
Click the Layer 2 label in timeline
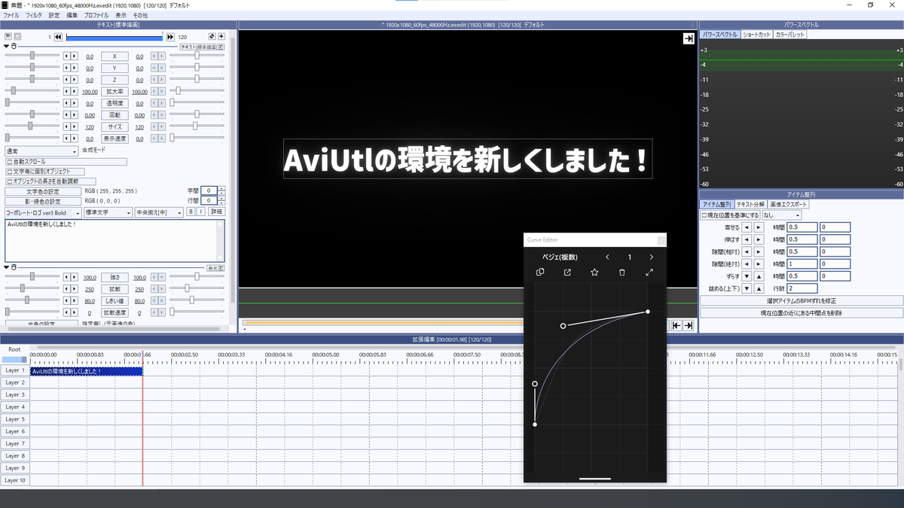(15, 382)
